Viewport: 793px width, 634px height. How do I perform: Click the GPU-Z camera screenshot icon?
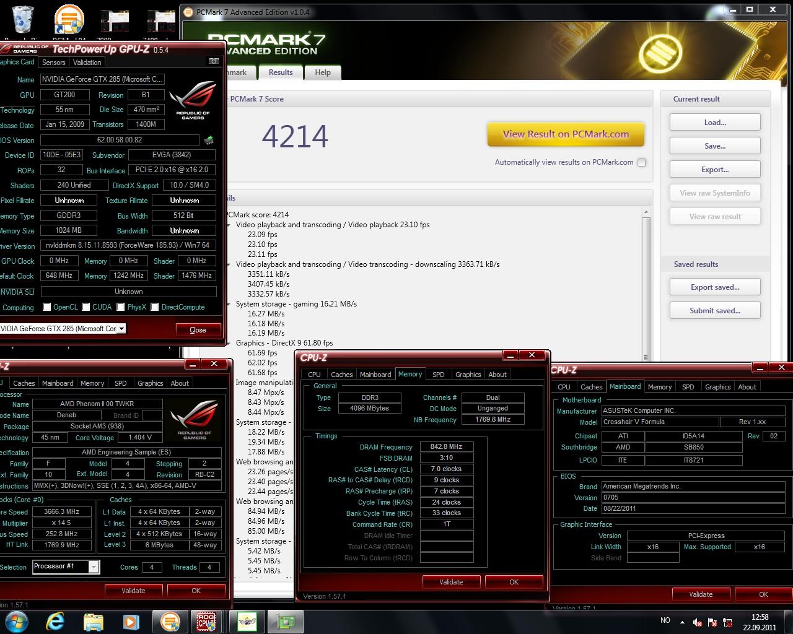click(214, 61)
